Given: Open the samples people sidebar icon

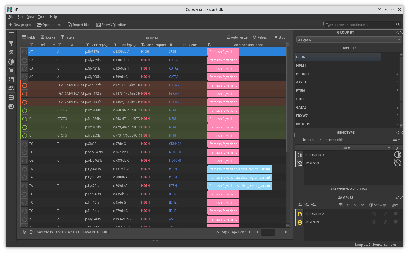Looking at the screenshot, I should (11, 89).
